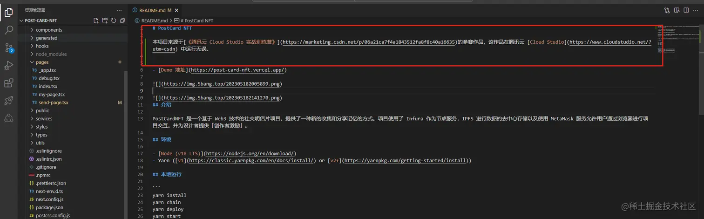Image resolution: width=704 pixels, height=219 pixels.
Task: Open Source Control view with badge 2
Action: tap(8, 48)
